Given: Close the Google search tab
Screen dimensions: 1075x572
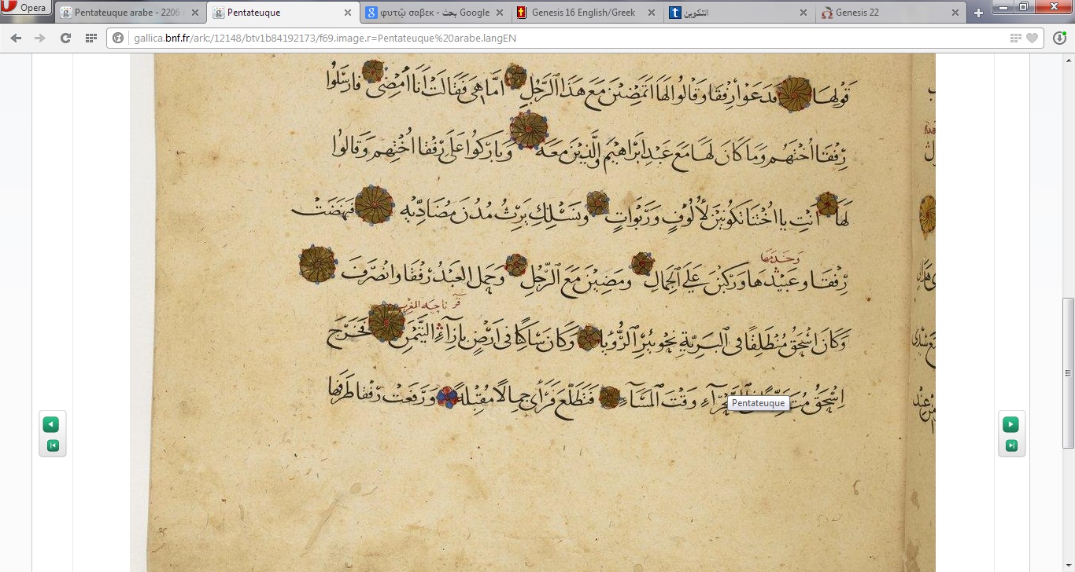Looking at the screenshot, I should (500, 13).
